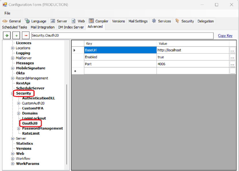Image resolution: width=239 pixels, height=171 pixels.
Task: Open the ellipsis editor for BaseUrl value
Action: 232,50
